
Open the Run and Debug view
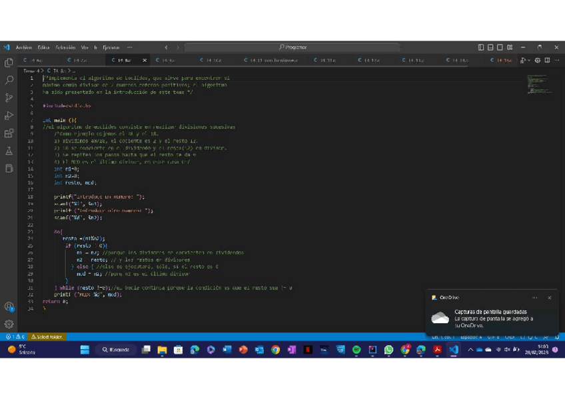pyautogui.click(x=9, y=116)
